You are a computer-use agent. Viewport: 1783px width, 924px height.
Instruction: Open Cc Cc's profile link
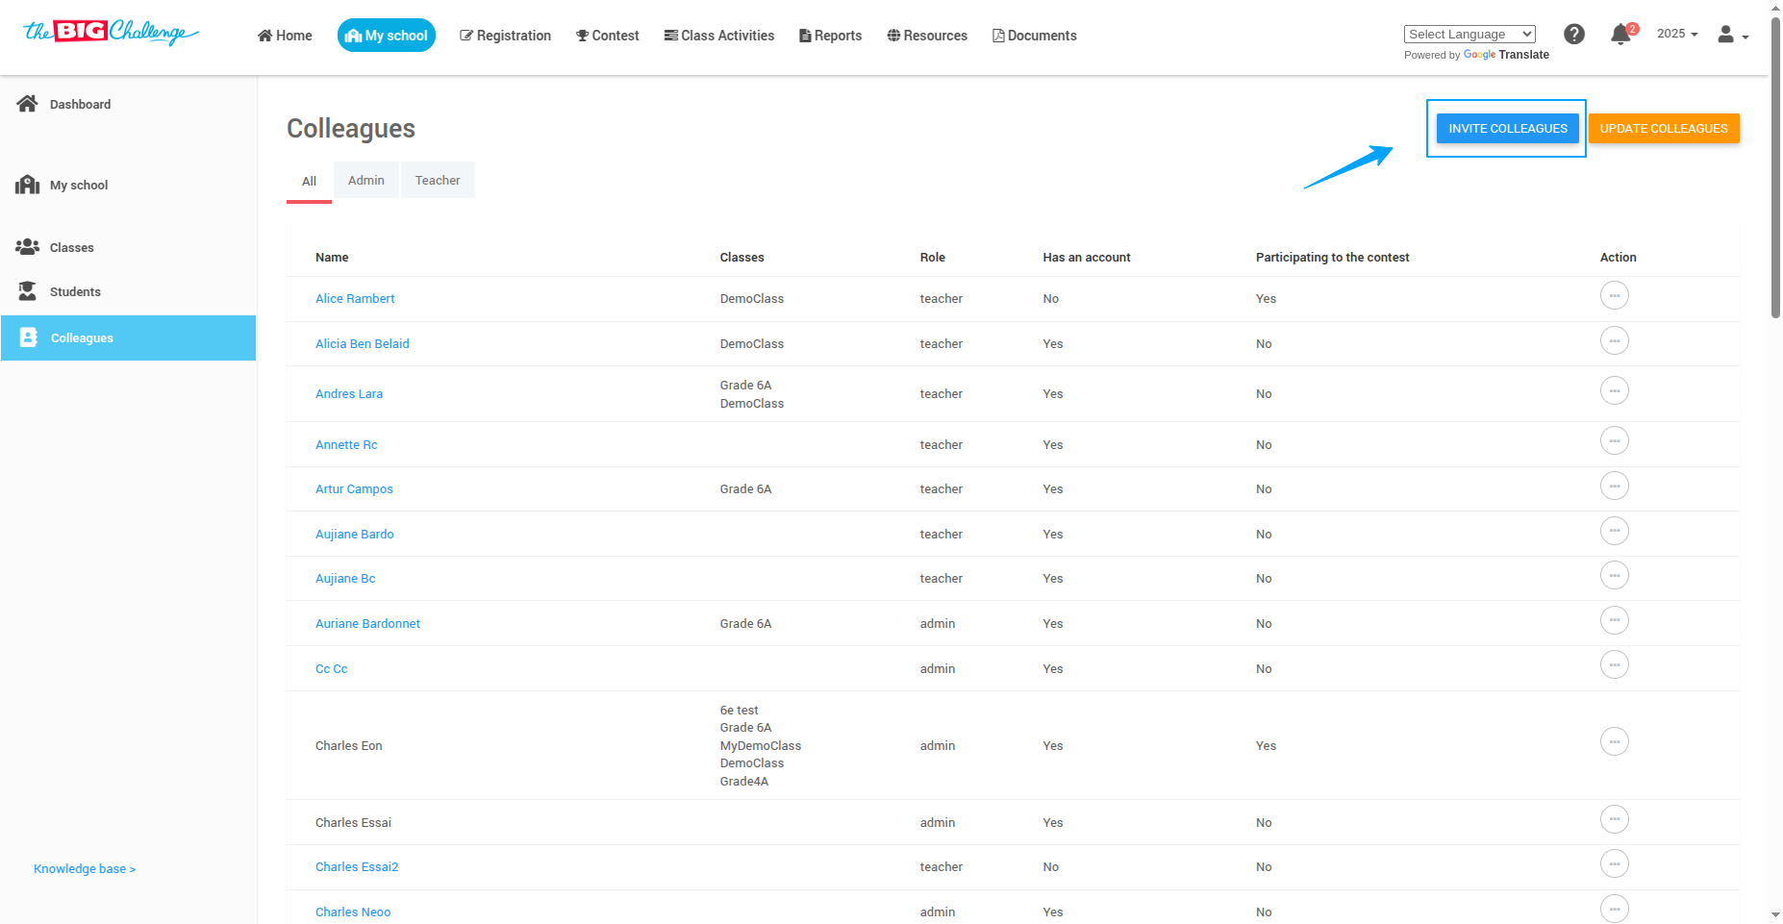point(332,668)
